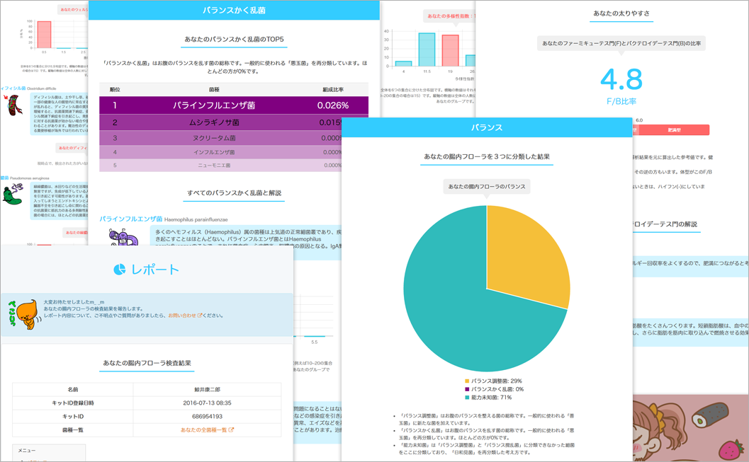Select rank 1 パラインフルエンザ菌 table row

coord(234,105)
